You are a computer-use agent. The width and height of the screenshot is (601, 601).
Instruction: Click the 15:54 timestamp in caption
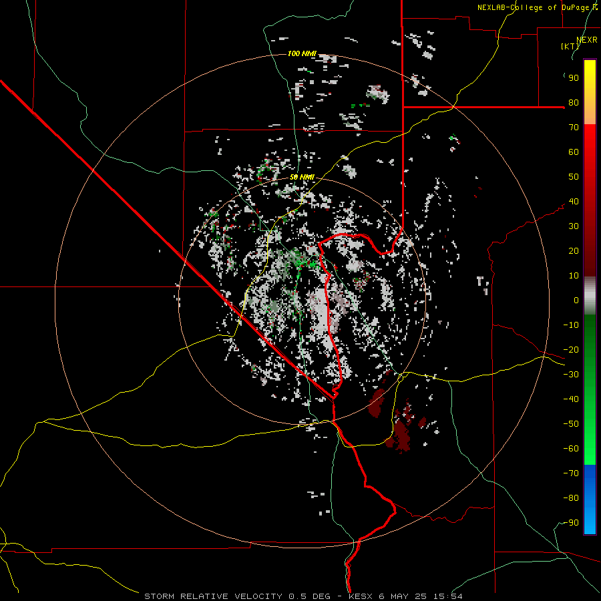(447, 596)
